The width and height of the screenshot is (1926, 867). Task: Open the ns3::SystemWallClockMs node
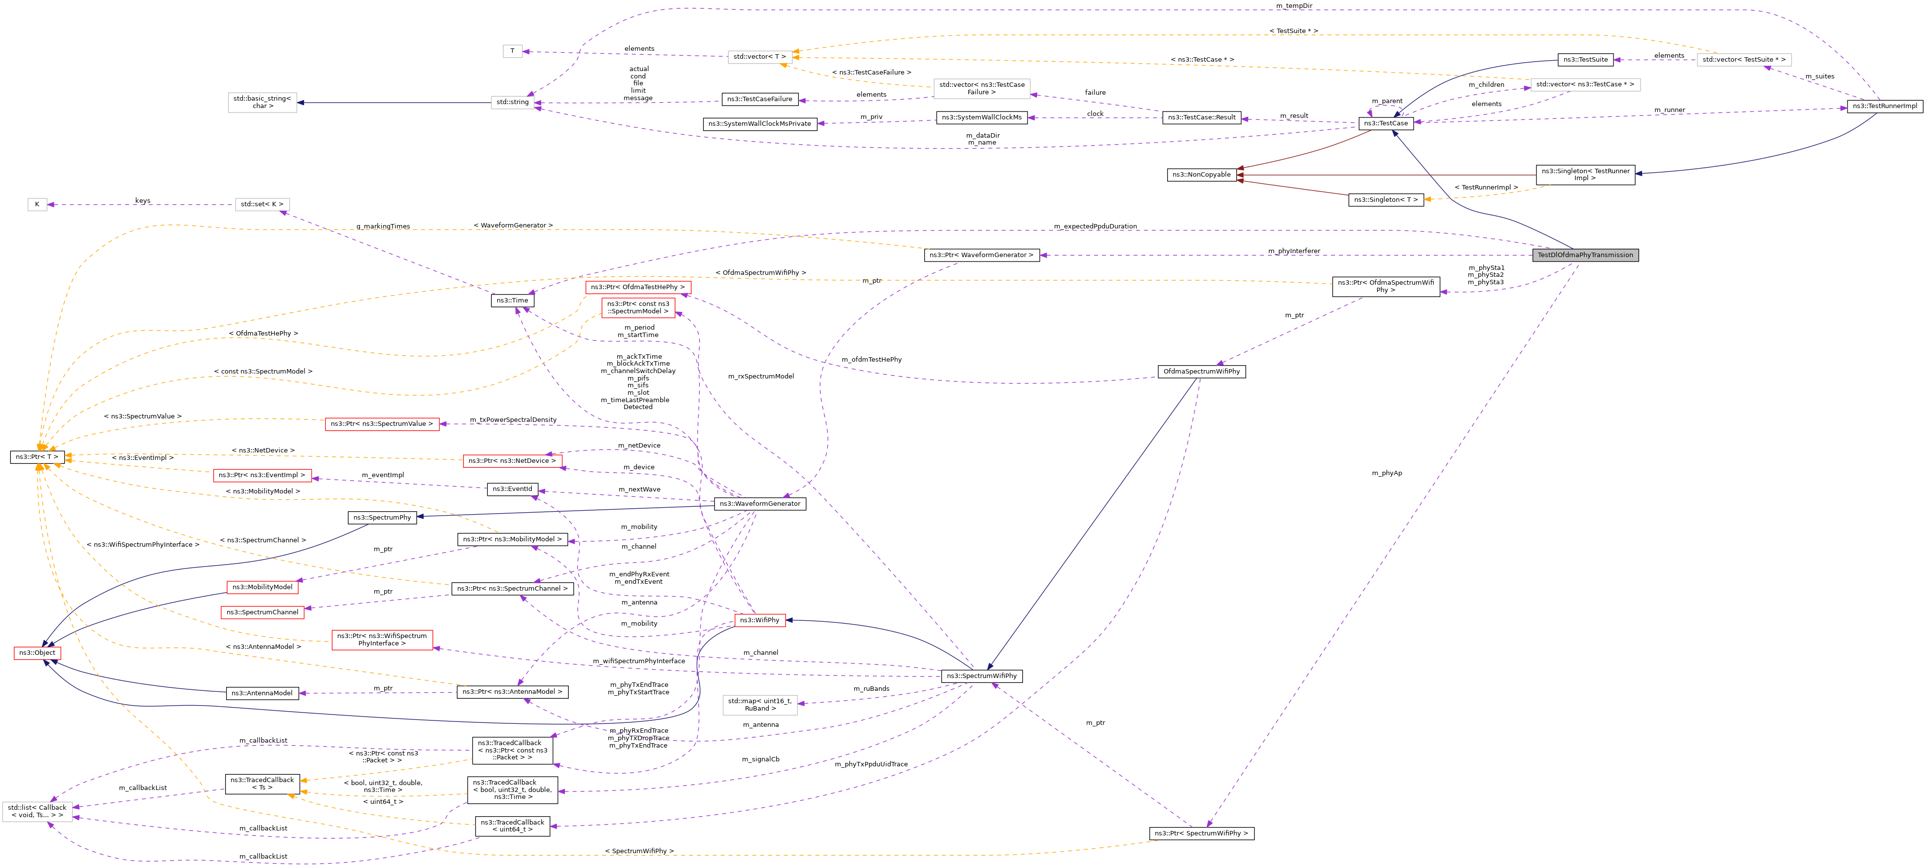point(982,117)
